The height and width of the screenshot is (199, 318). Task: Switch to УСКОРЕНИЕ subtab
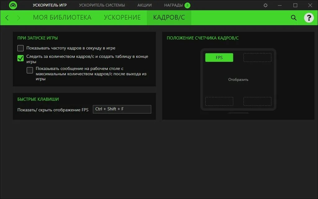click(x=122, y=17)
